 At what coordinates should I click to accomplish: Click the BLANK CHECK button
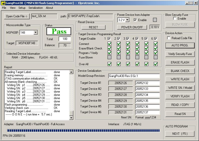[180, 71]
